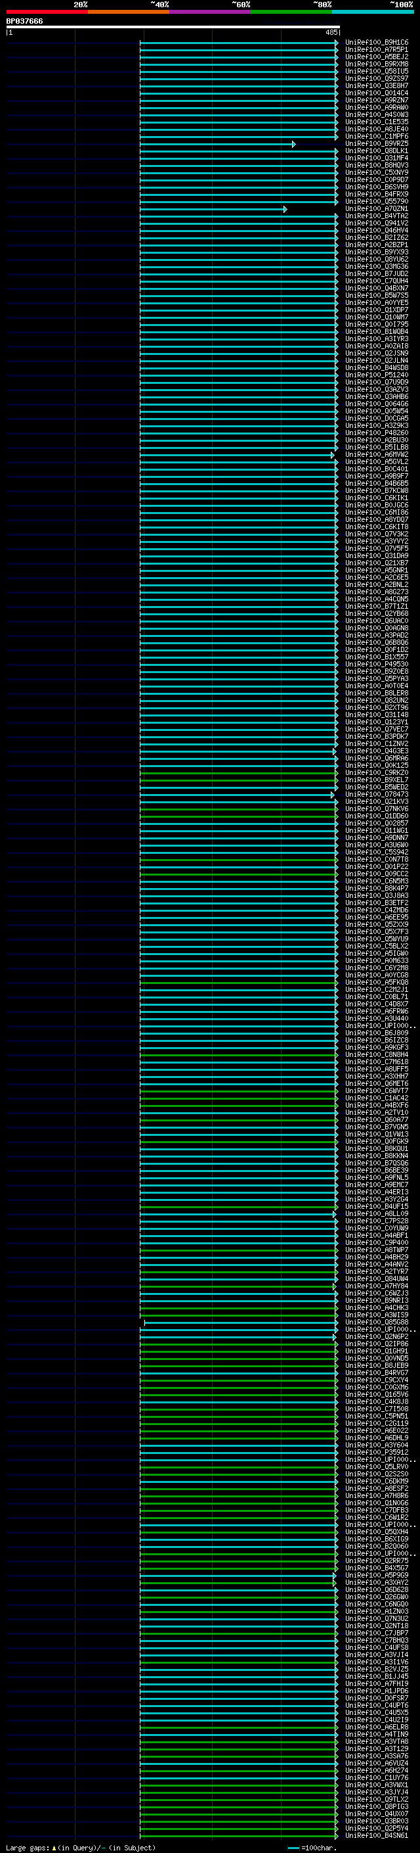Select the UniRef100_C4UPT6 label
Image resolution: width=420 pixels, height=1853 pixels.
pyautogui.click(x=376, y=1706)
